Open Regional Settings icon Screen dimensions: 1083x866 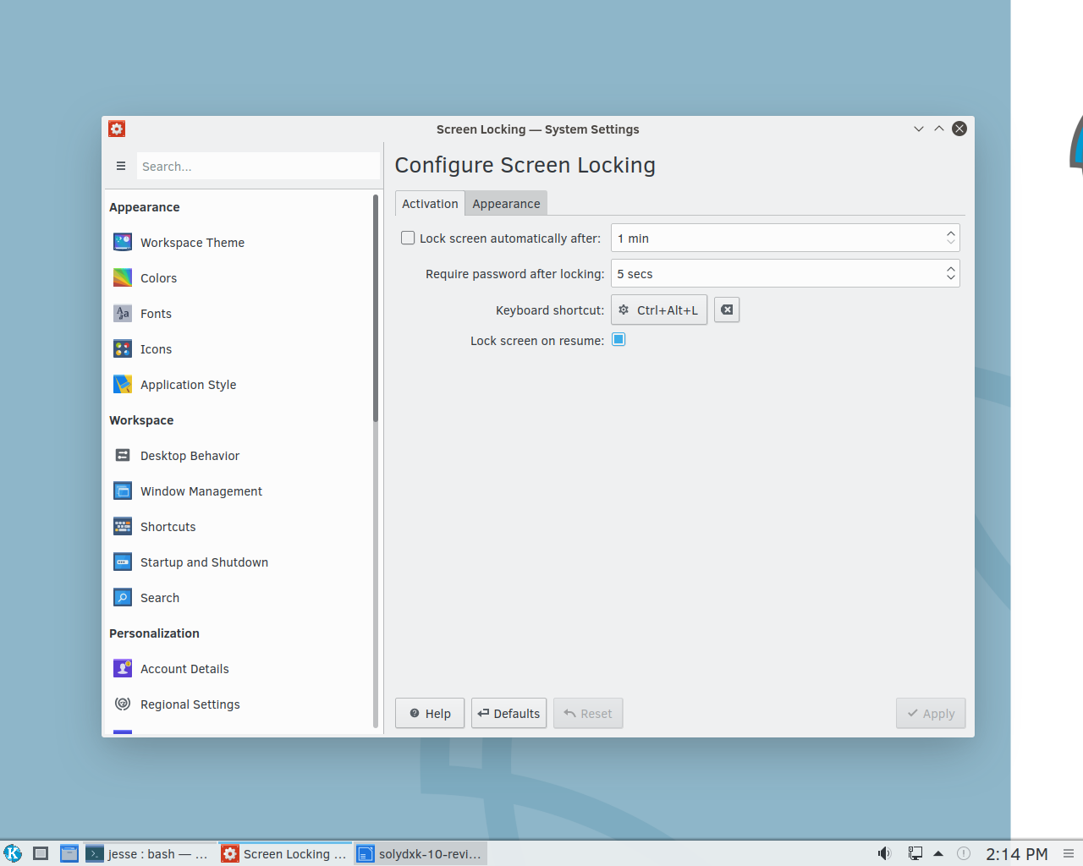click(x=123, y=704)
